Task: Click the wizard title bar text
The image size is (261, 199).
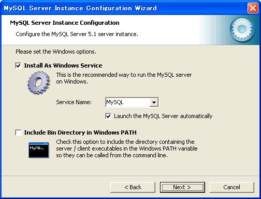Action: 80,8
